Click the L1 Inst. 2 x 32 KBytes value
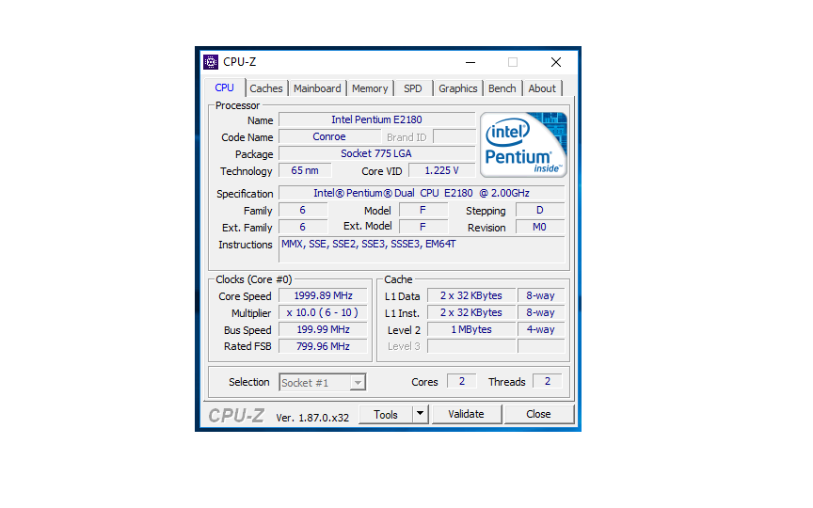 471,313
